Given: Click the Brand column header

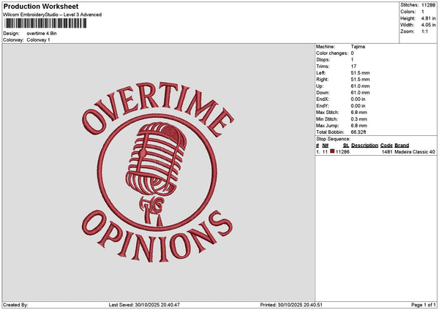Looking at the screenshot, I should pos(402,145).
